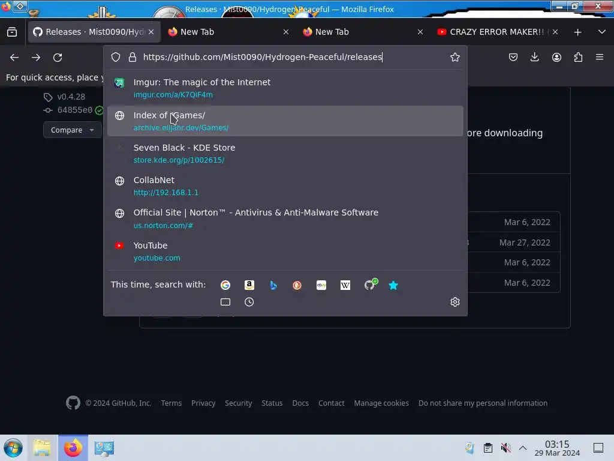The height and width of the screenshot is (461, 614).
Task: Open Firefox application hamburger menu
Action: 600,57
